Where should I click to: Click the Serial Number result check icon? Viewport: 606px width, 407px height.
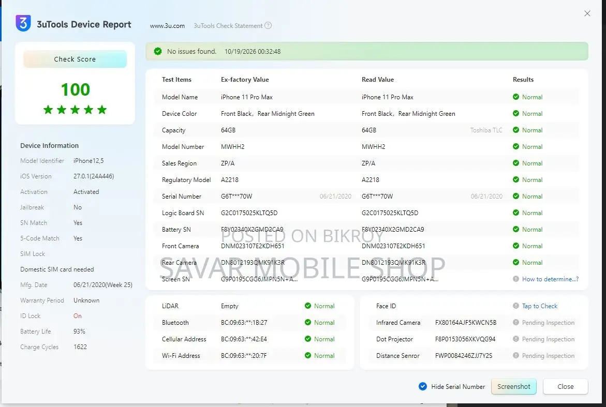click(515, 196)
